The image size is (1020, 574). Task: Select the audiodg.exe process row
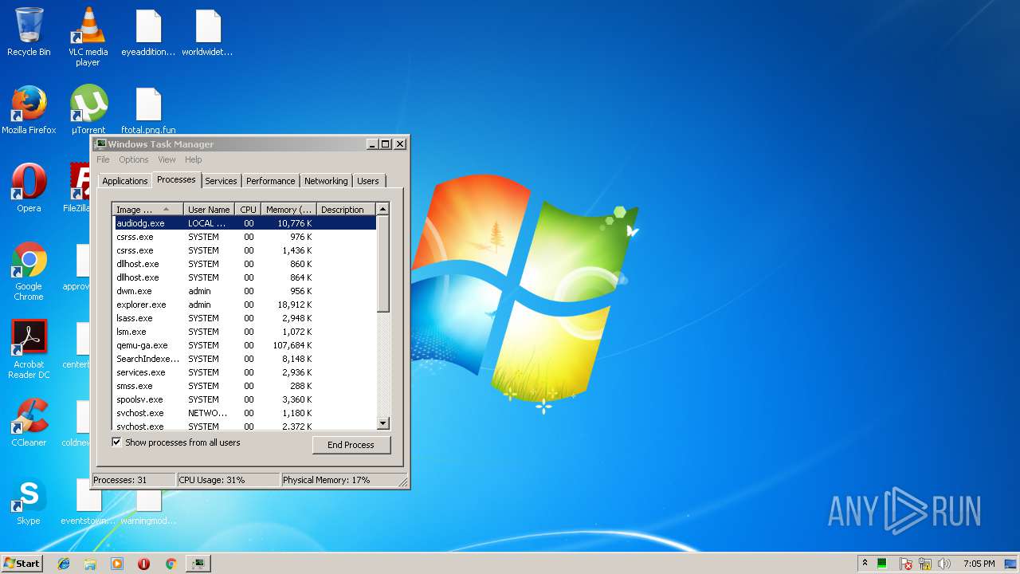click(x=244, y=223)
